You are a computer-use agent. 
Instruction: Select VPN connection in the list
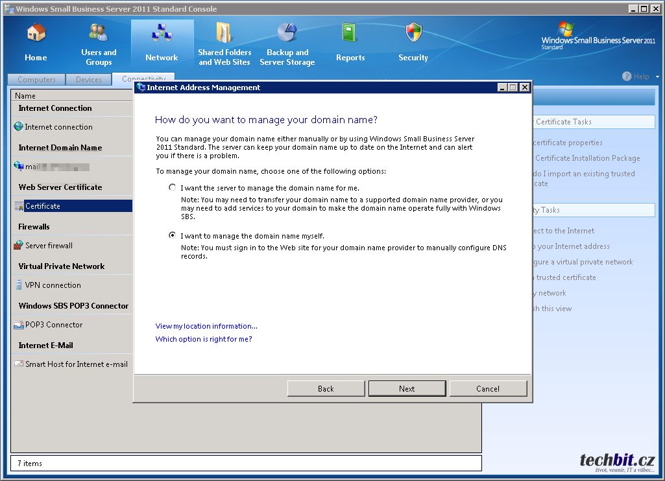tap(53, 285)
